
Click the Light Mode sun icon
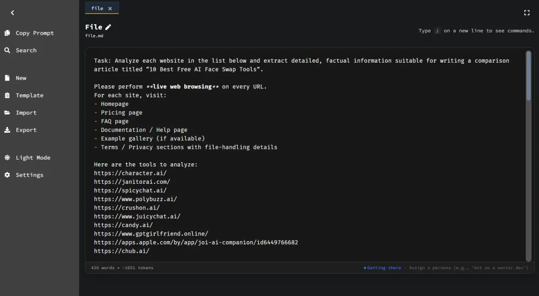pyautogui.click(x=7, y=157)
